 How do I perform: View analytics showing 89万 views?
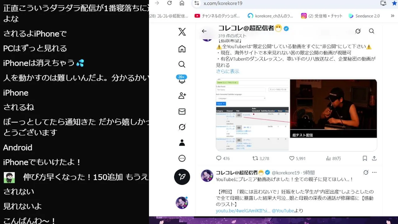click(x=333, y=158)
